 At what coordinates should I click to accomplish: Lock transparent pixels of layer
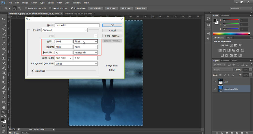[x=220, y=75]
